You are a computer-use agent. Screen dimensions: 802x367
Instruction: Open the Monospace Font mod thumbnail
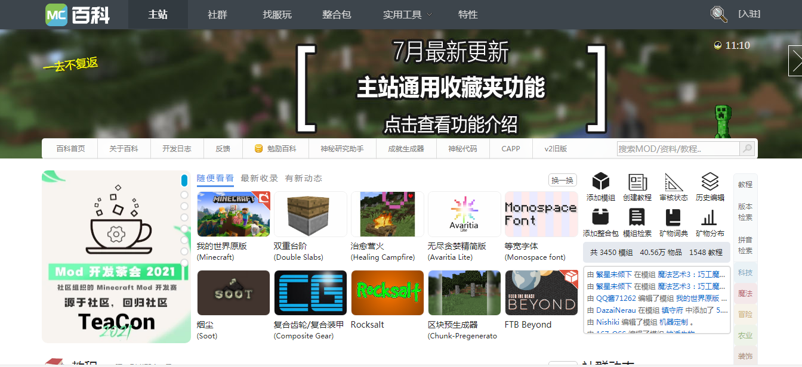pyautogui.click(x=541, y=214)
